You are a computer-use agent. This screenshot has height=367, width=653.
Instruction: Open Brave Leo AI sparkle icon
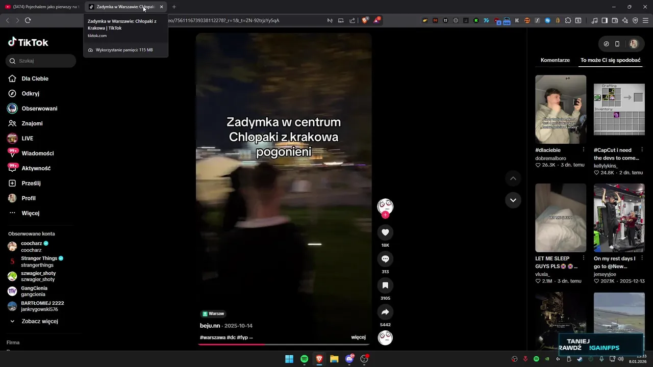coord(625,20)
